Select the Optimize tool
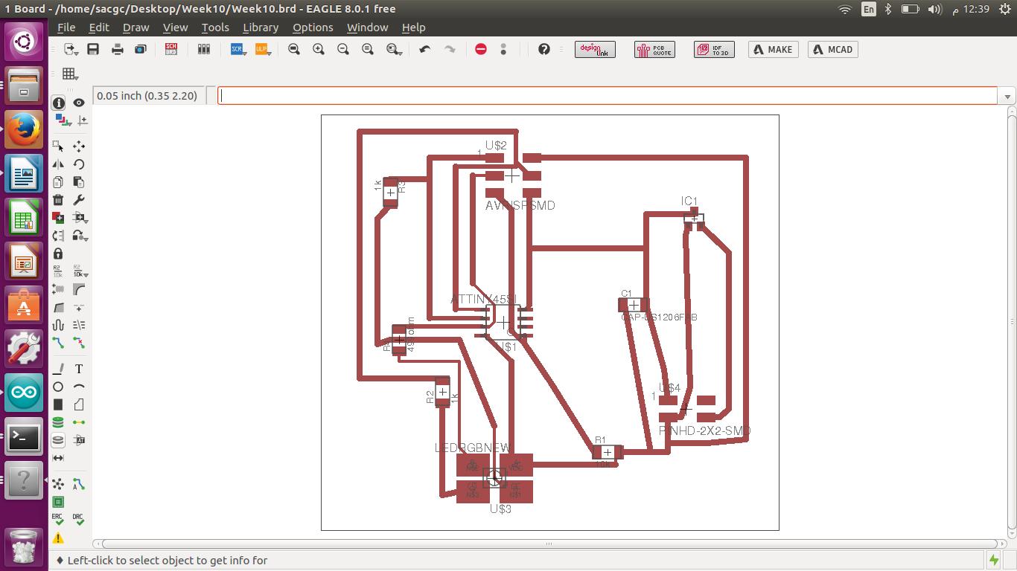 pyautogui.click(x=79, y=307)
